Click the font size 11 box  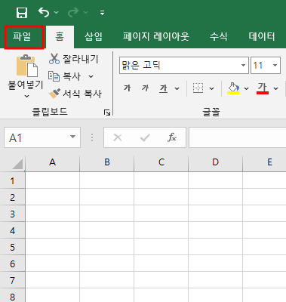pos(260,66)
